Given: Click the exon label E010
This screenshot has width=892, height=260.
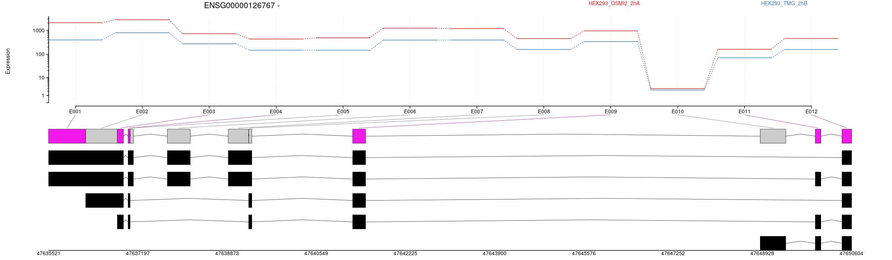Looking at the screenshot, I should tap(678, 111).
